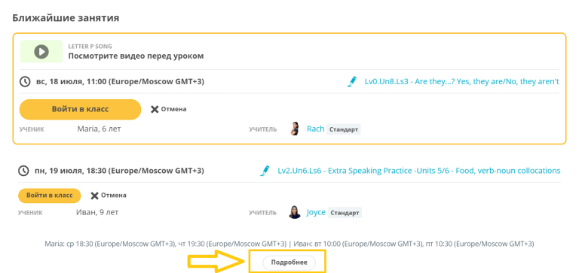Click the pencil icon beside Lv2.Un6.Ls6 lesson

click(265, 171)
